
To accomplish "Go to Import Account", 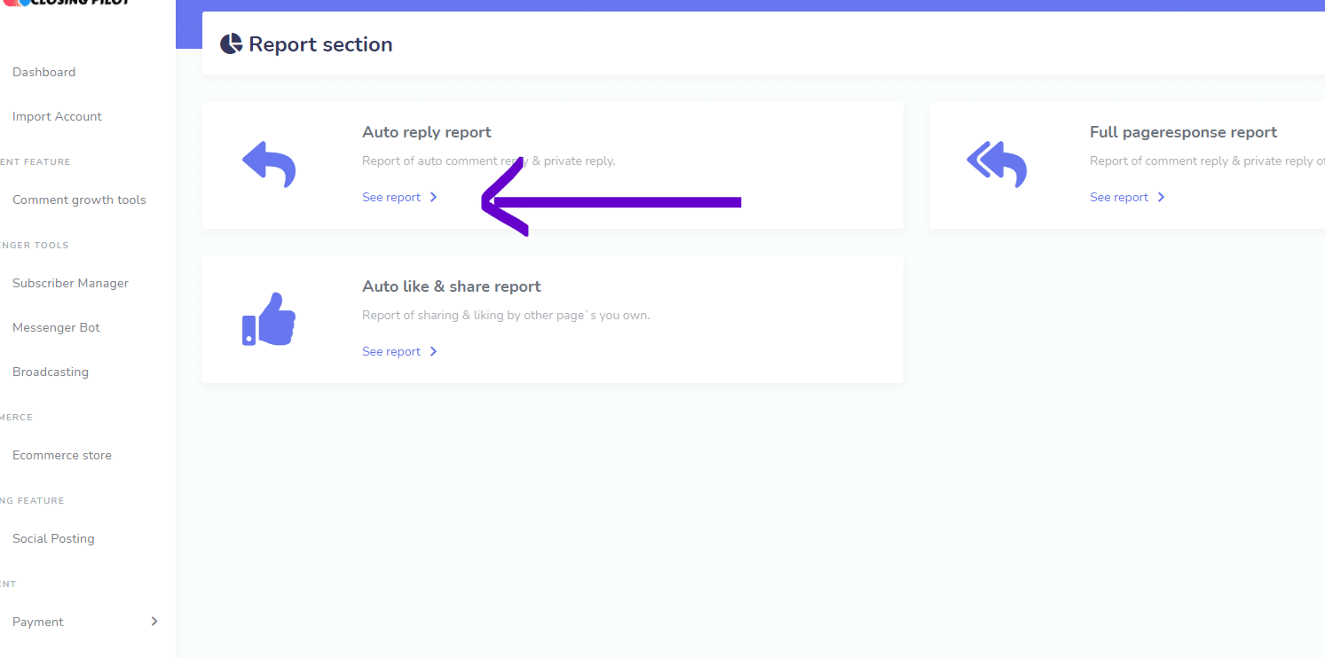I will pyautogui.click(x=57, y=116).
